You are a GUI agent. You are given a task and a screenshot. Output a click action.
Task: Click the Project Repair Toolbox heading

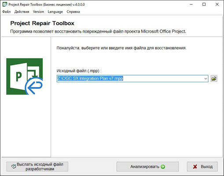coord(42,23)
